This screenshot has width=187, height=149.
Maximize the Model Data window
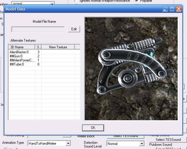(172, 9)
